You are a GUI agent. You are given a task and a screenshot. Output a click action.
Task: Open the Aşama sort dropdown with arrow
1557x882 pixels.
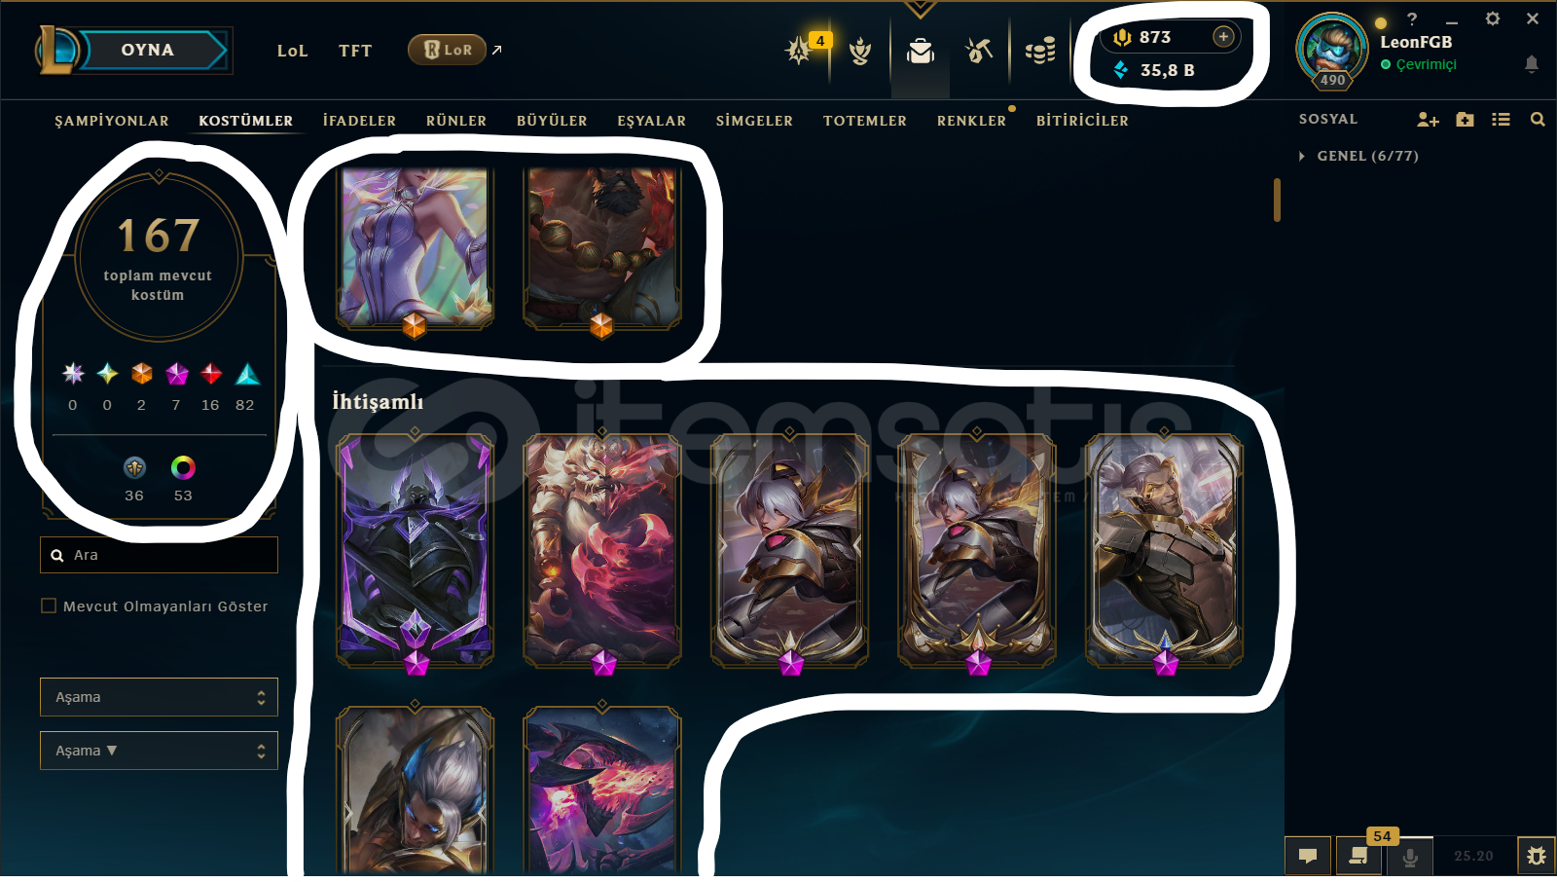pos(159,751)
